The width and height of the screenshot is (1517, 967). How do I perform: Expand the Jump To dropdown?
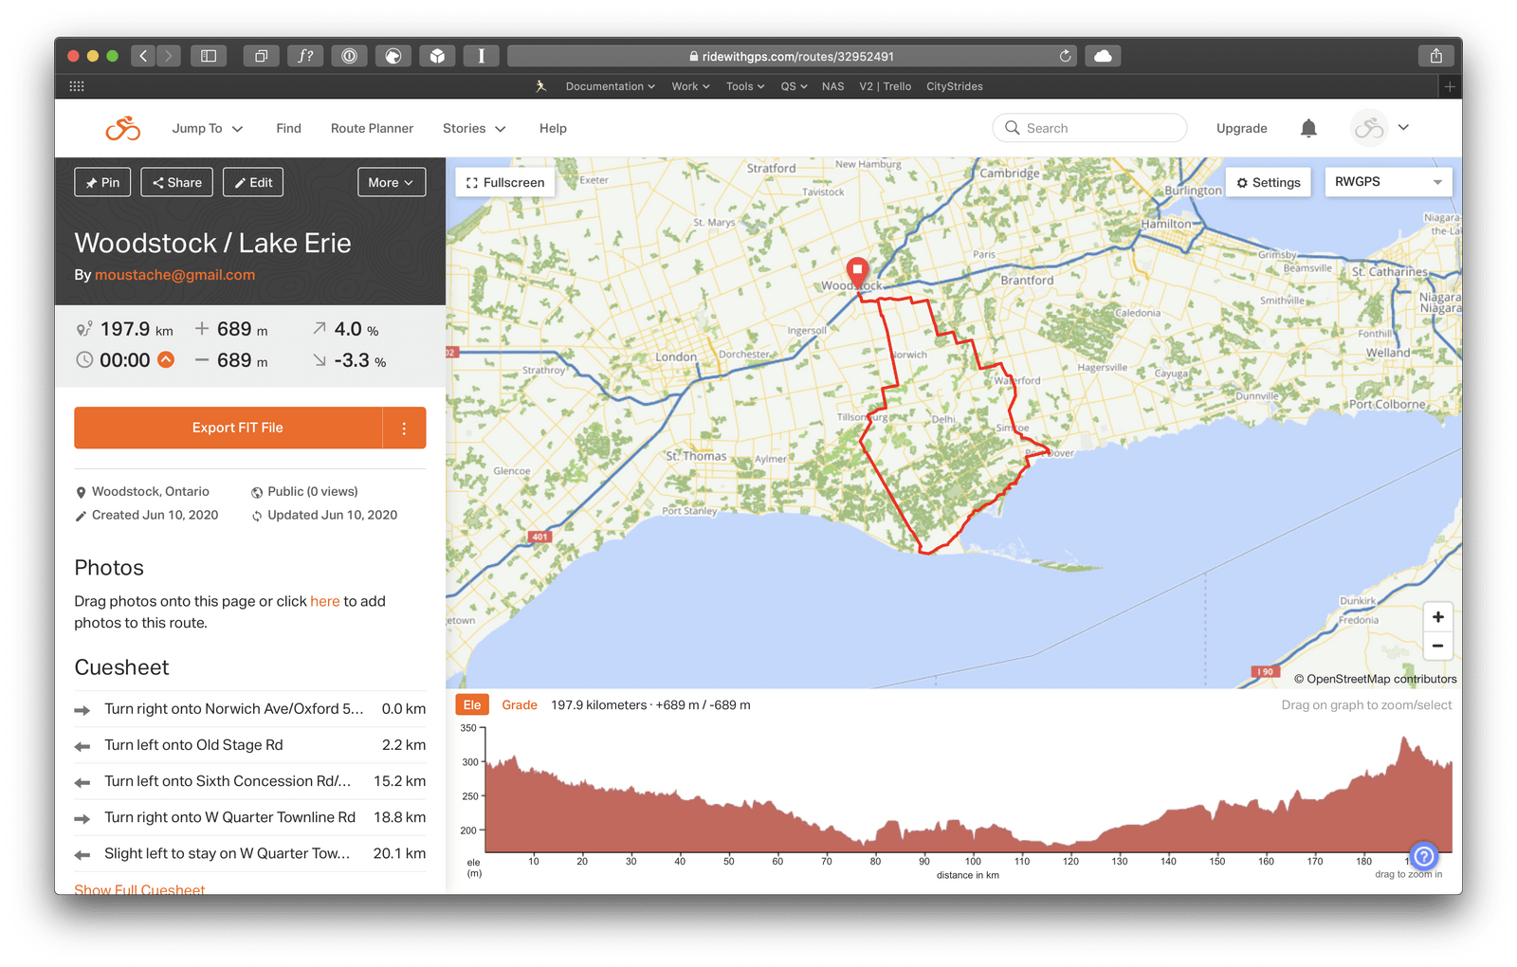(207, 128)
